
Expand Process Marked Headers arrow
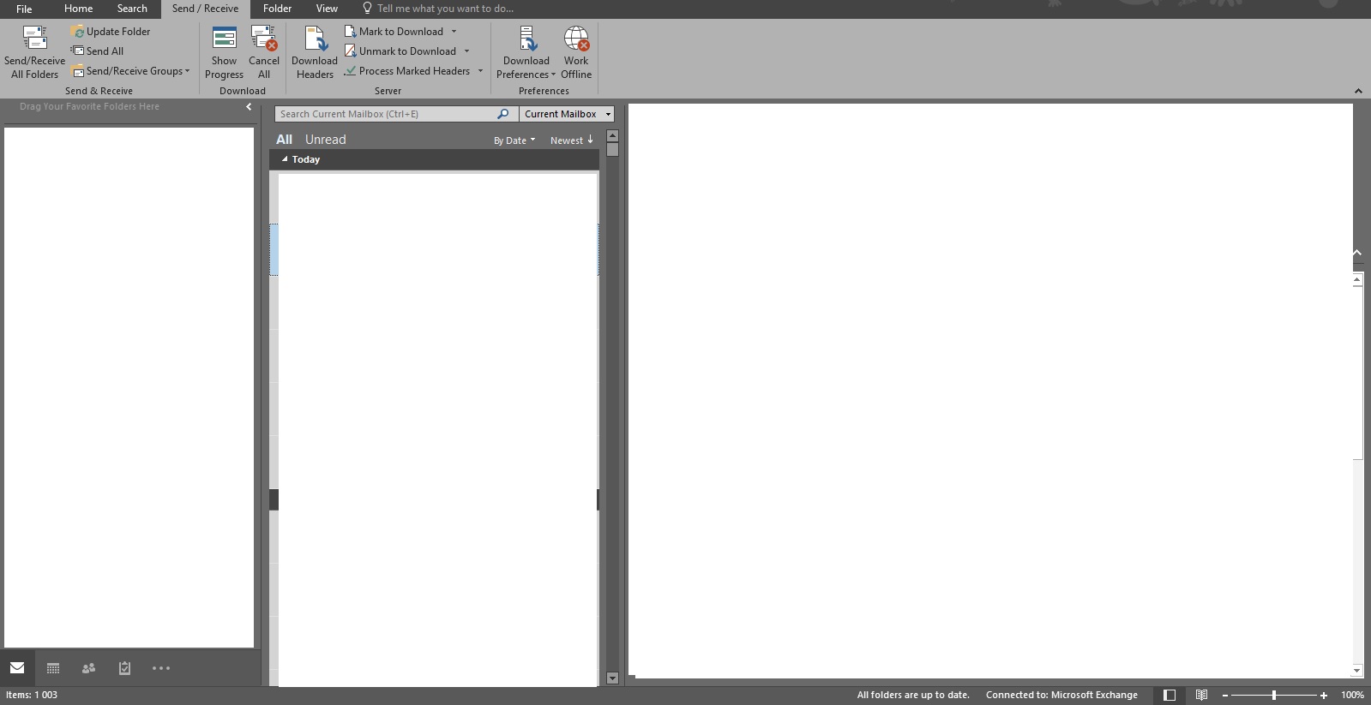481,71
